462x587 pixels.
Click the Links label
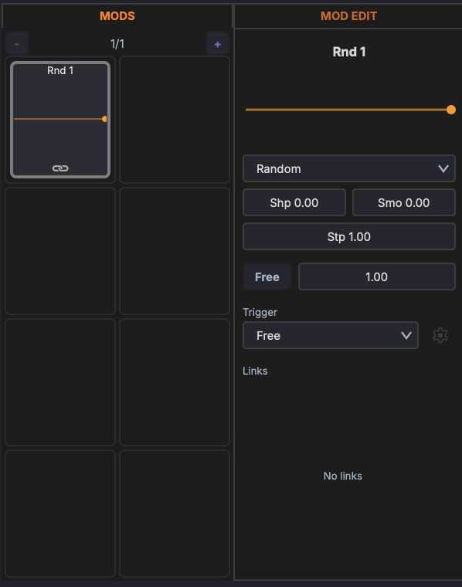(x=255, y=371)
